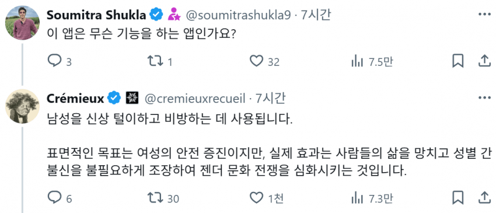The height and width of the screenshot is (213, 496).
Task: Visit @cremieuxrecueil handle link
Action: (x=195, y=99)
